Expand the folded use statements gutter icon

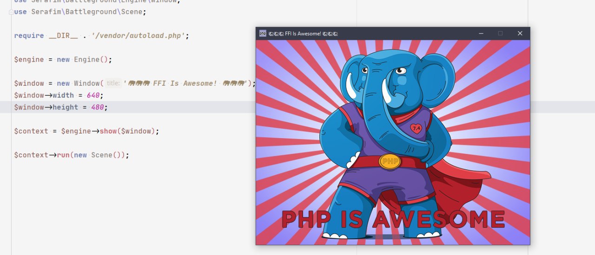pyautogui.click(x=11, y=12)
